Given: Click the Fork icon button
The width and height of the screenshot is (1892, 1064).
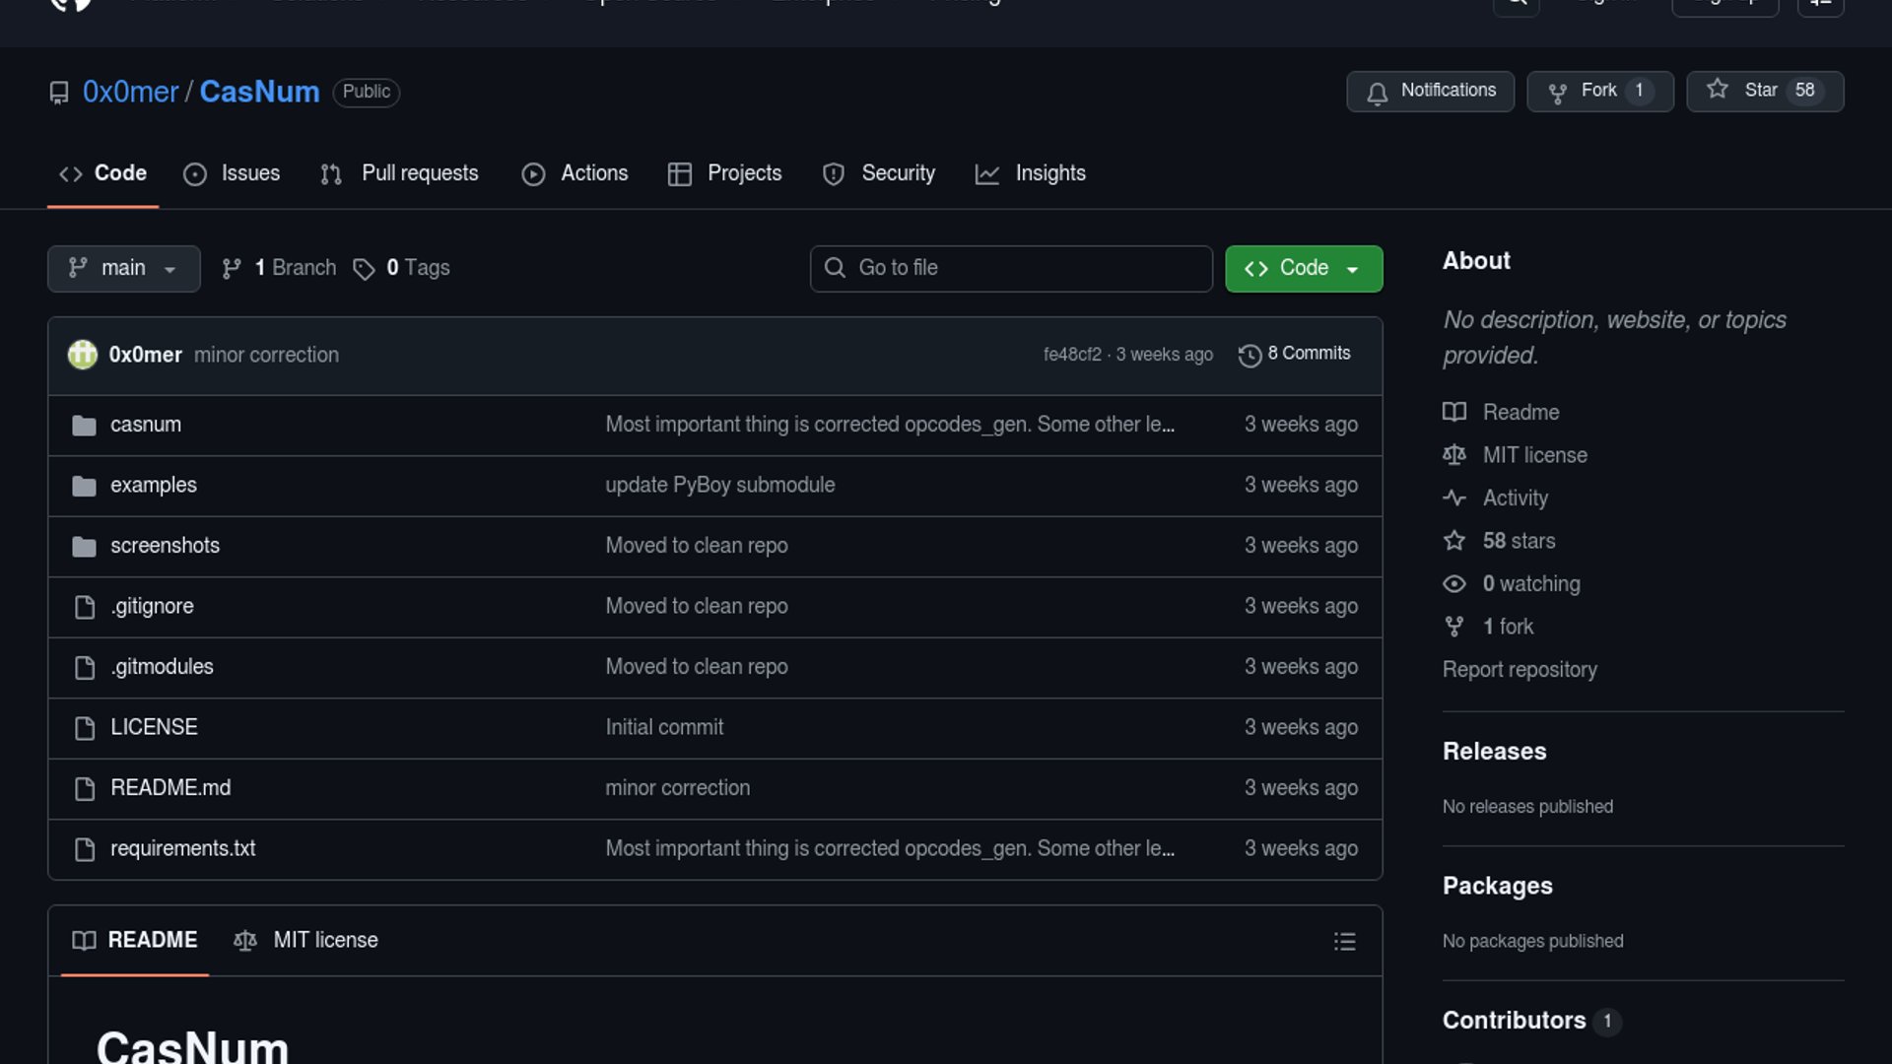Looking at the screenshot, I should click(x=1558, y=92).
